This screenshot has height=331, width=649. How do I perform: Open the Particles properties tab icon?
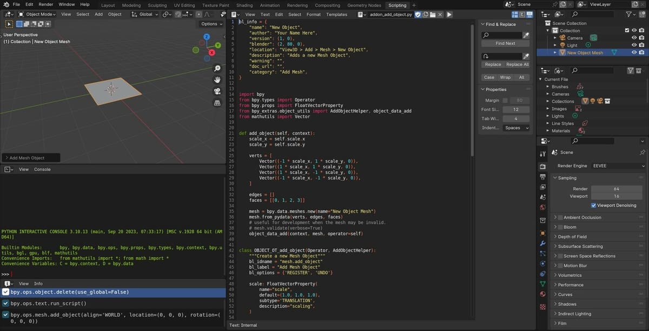point(542,254)
